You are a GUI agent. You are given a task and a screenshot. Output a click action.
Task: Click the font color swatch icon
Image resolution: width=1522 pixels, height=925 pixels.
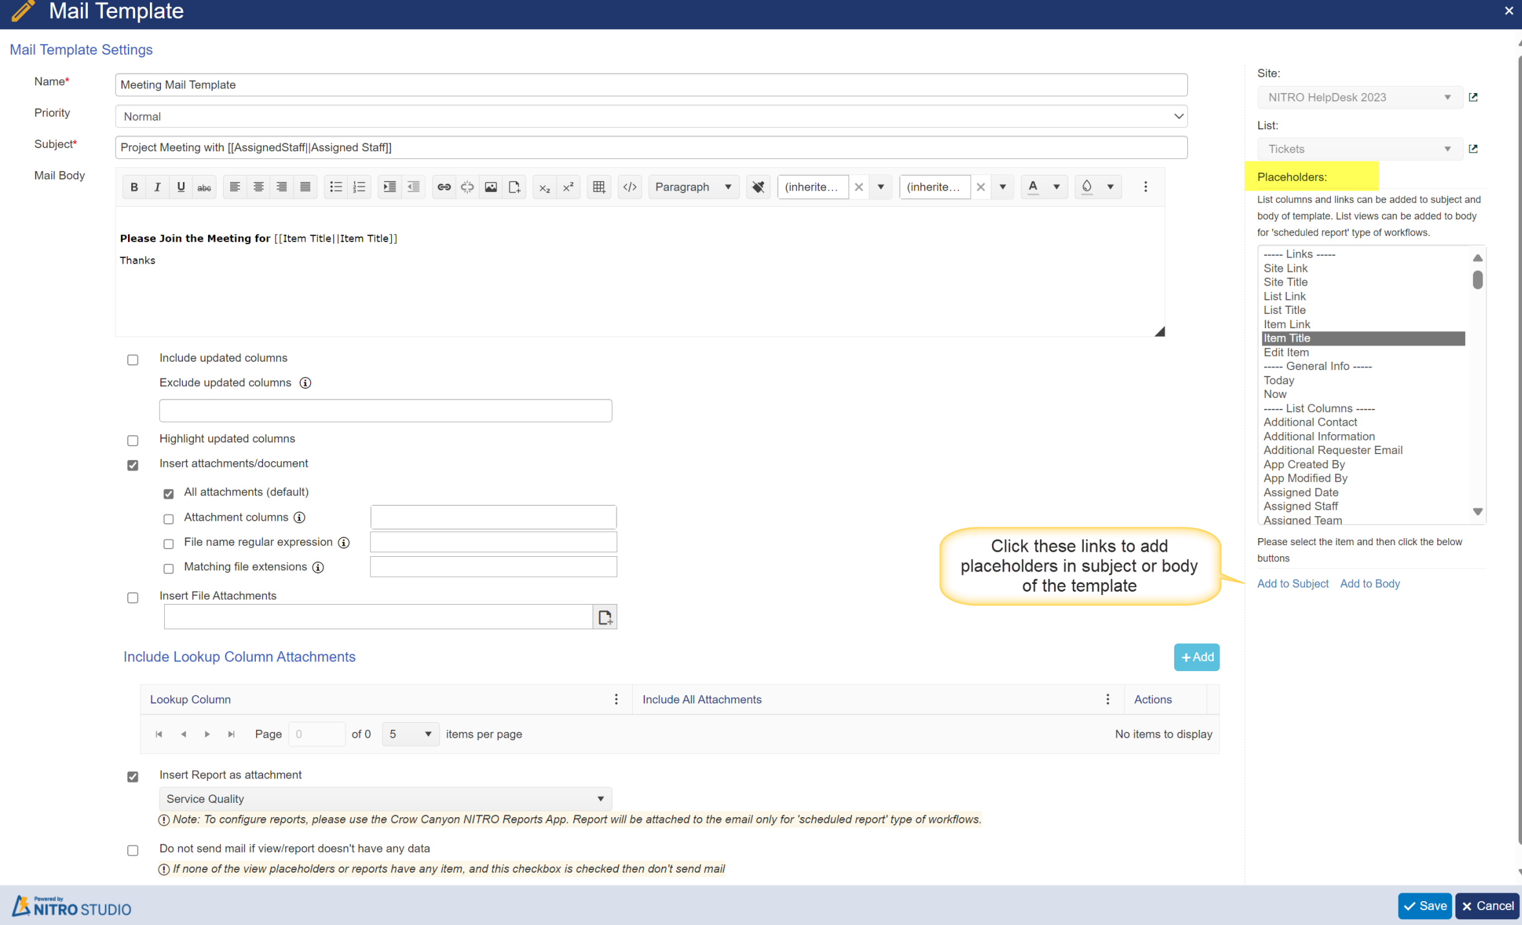point(1033,187)
